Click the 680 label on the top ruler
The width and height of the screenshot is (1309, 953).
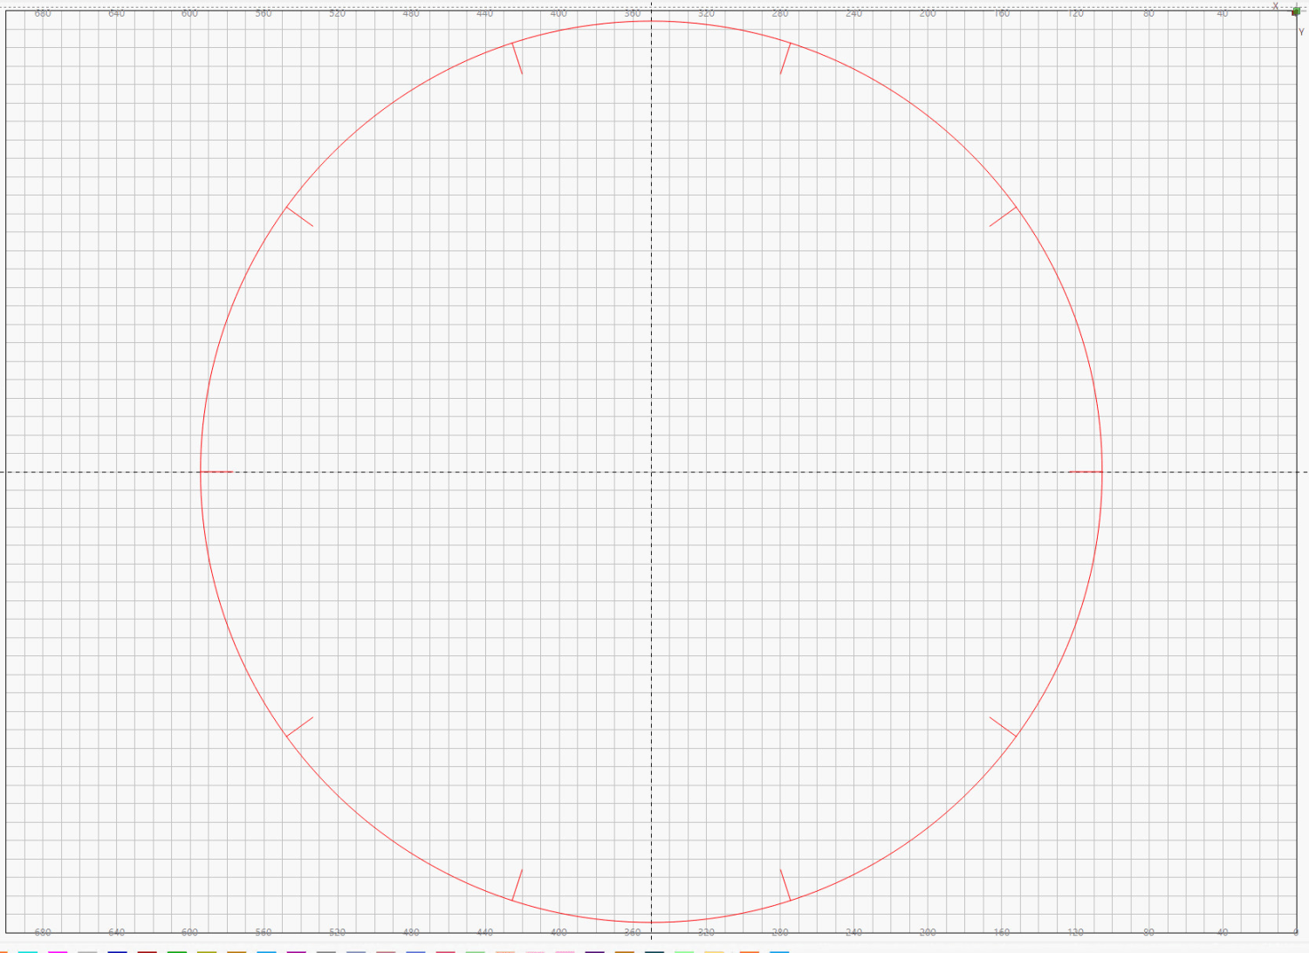(43, 13)
